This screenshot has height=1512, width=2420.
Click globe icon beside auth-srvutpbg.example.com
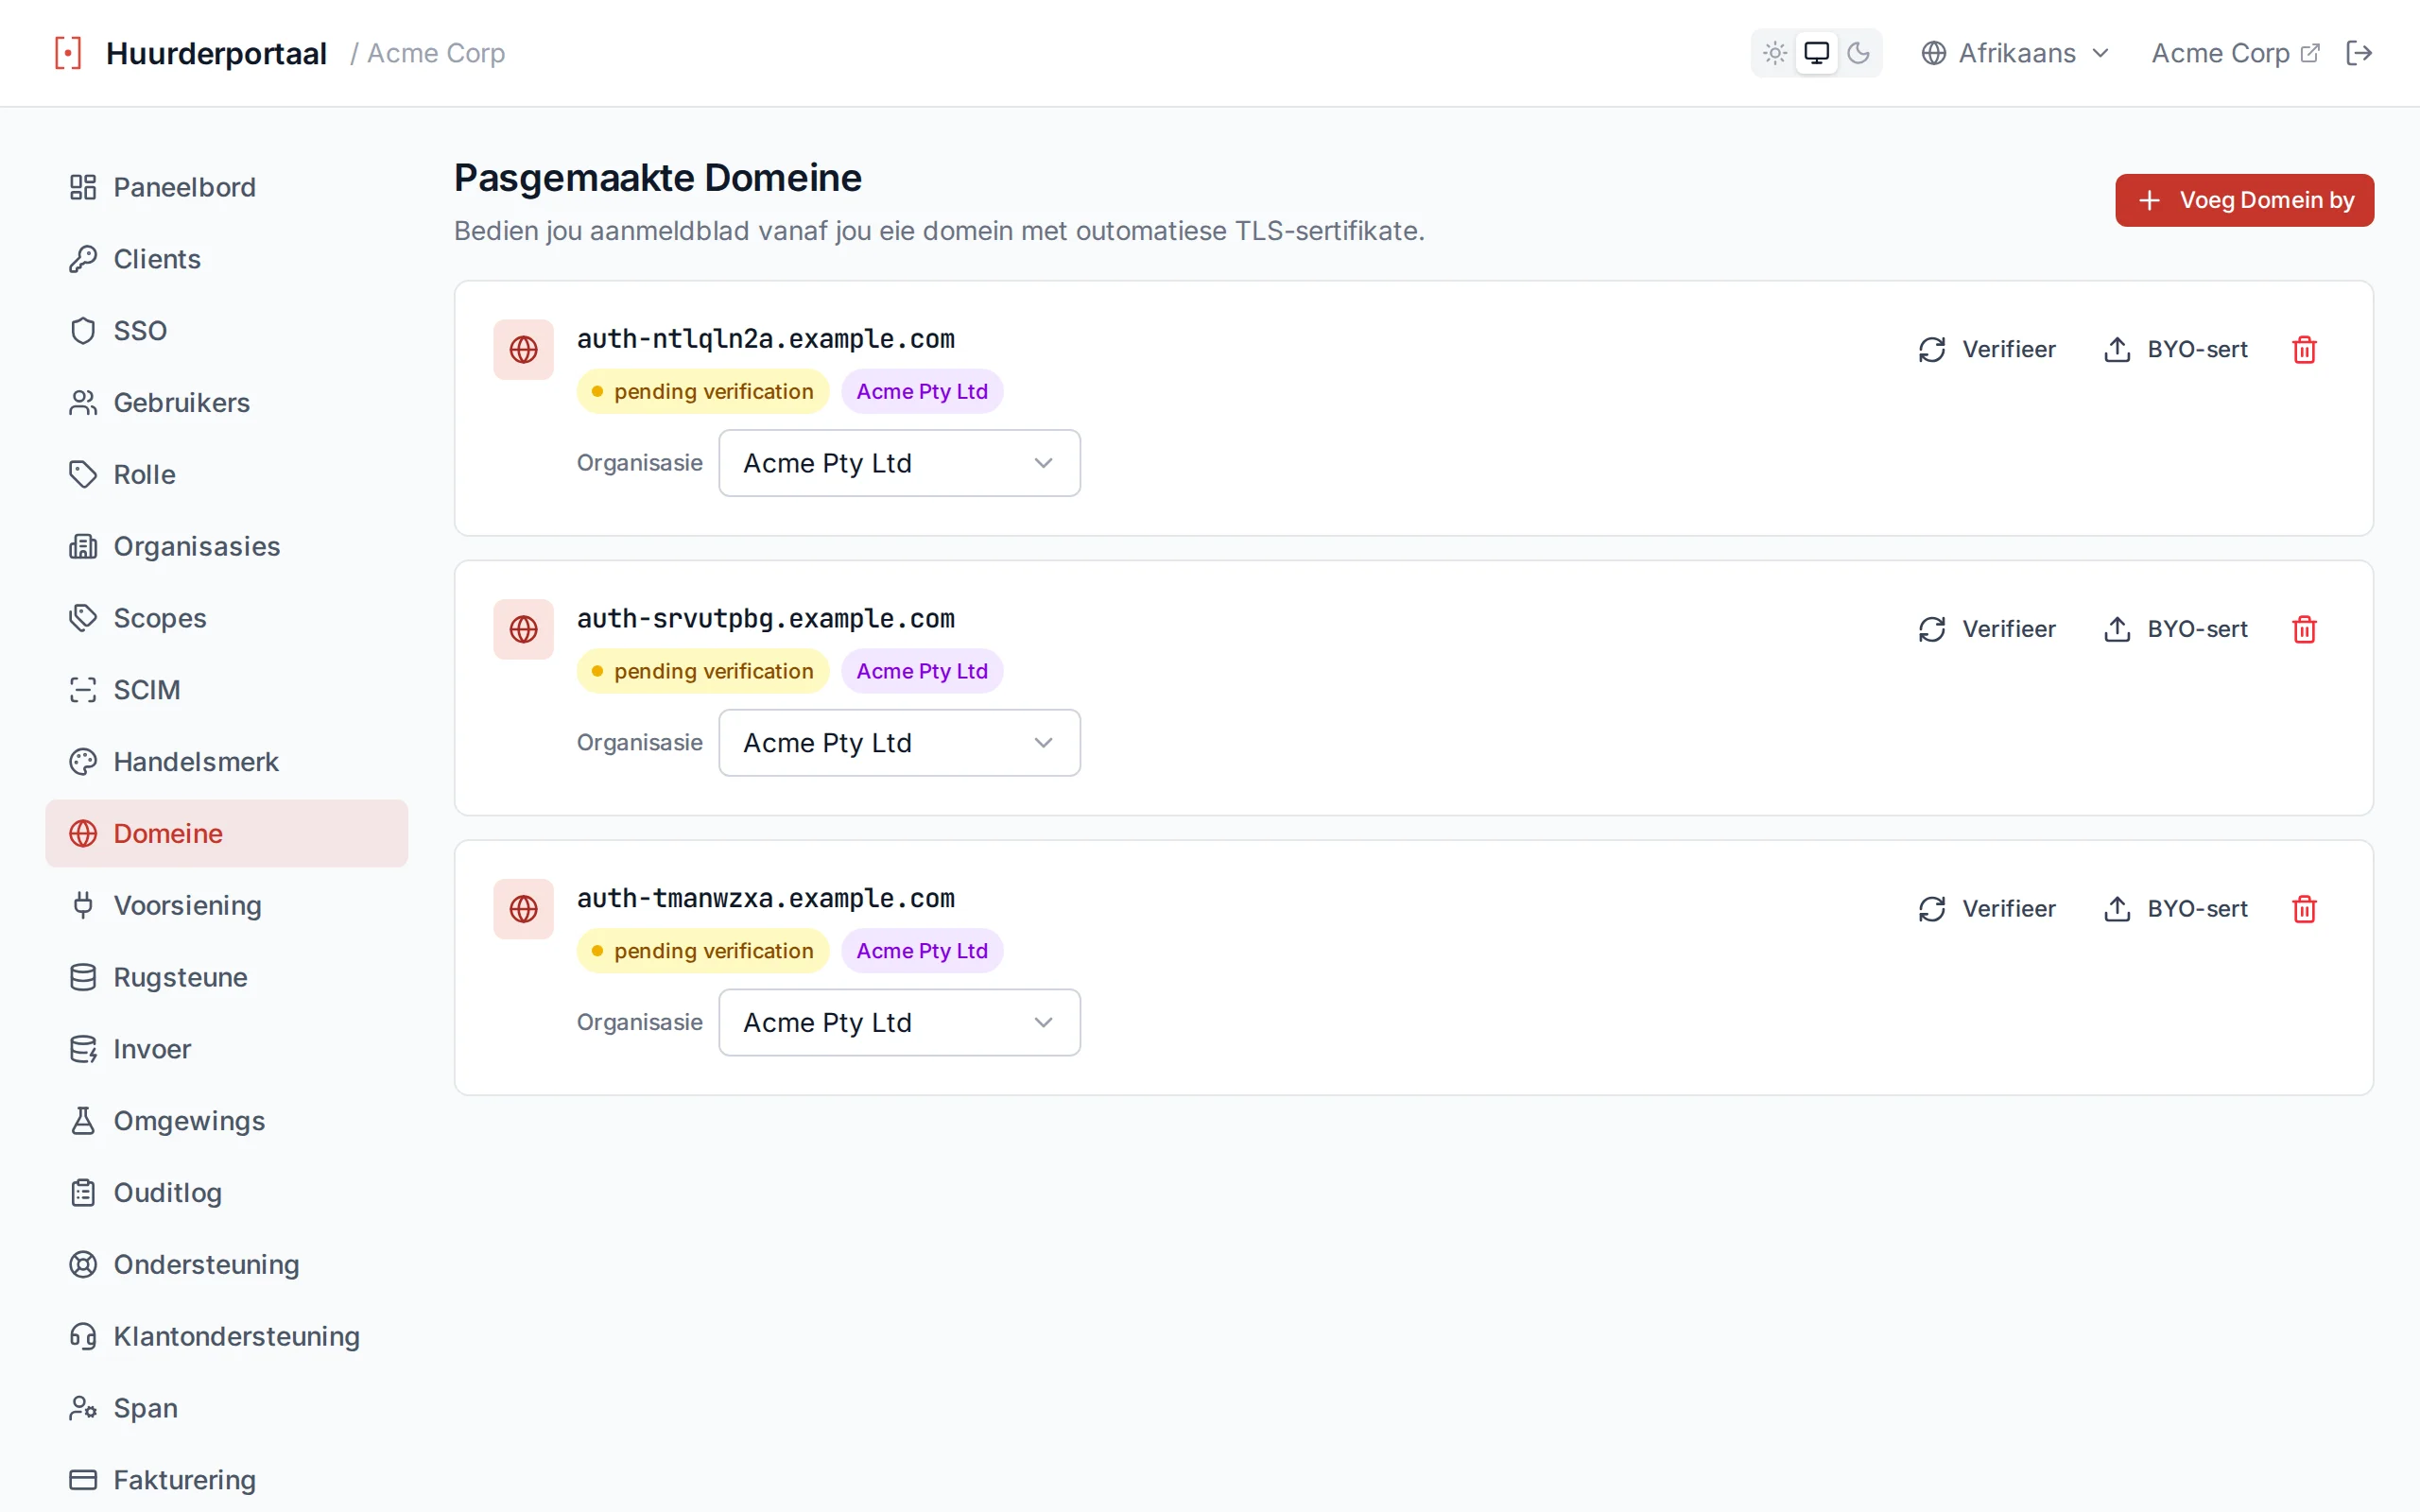pos(523,629)
